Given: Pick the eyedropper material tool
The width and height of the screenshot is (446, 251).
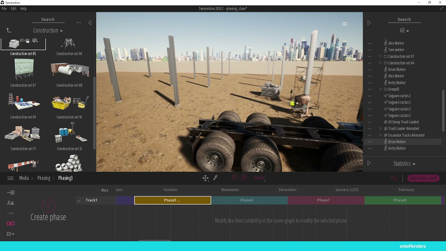Looking at the screenshot, I should tap(215, 178).
